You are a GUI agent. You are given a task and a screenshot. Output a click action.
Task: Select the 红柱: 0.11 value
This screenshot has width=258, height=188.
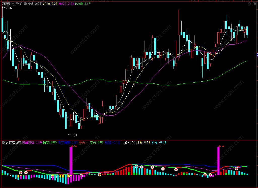143,142
